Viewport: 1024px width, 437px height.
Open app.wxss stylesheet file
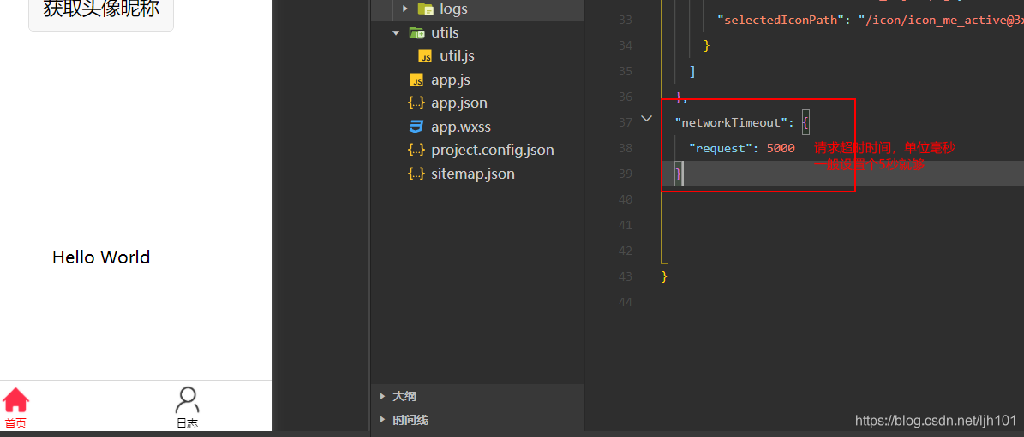[460, 127]
